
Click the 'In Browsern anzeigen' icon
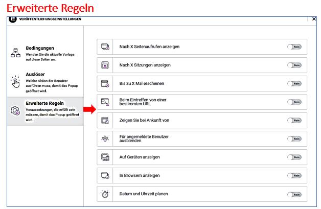click(105, 176)
